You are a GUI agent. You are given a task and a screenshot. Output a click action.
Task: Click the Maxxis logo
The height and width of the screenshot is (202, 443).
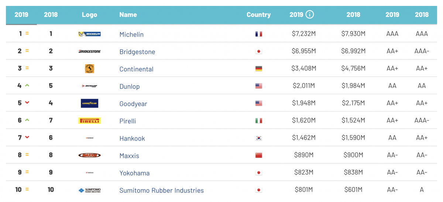coord(89,155)
